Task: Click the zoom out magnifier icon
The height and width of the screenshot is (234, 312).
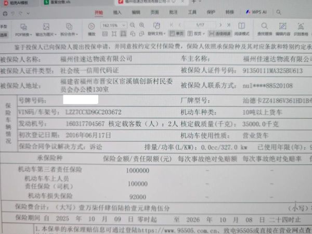Action: (132, 25)
